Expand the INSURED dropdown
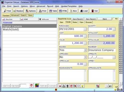This screenshot has width=124, height=92. point(85,50)
